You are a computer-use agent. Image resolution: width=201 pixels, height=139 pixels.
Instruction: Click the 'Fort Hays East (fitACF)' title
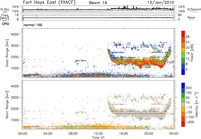tap(49, 2)
